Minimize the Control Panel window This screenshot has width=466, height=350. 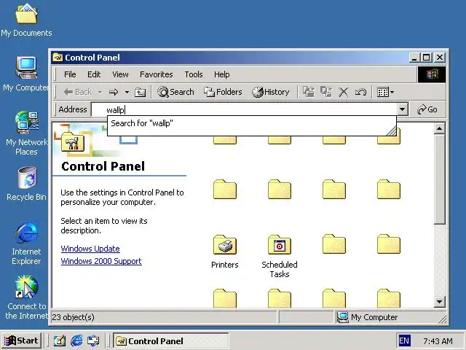[414, 57]
